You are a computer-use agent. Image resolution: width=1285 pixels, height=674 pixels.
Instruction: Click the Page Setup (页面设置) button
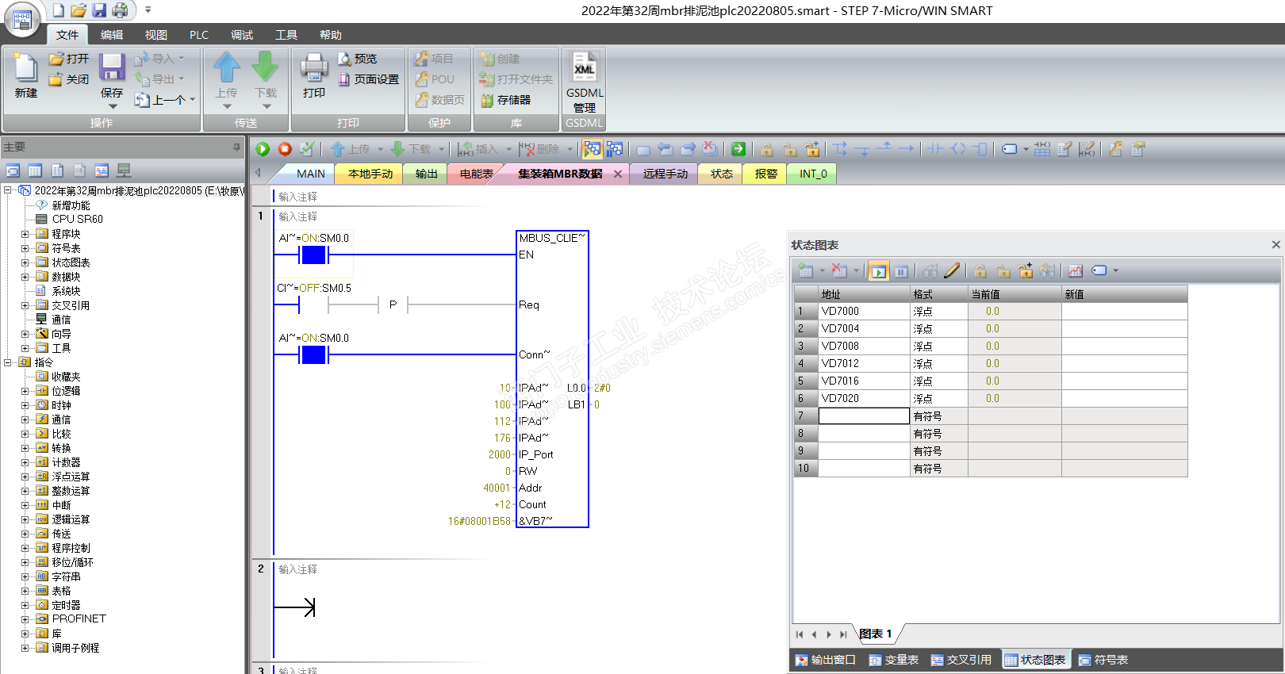pos(368,79)
